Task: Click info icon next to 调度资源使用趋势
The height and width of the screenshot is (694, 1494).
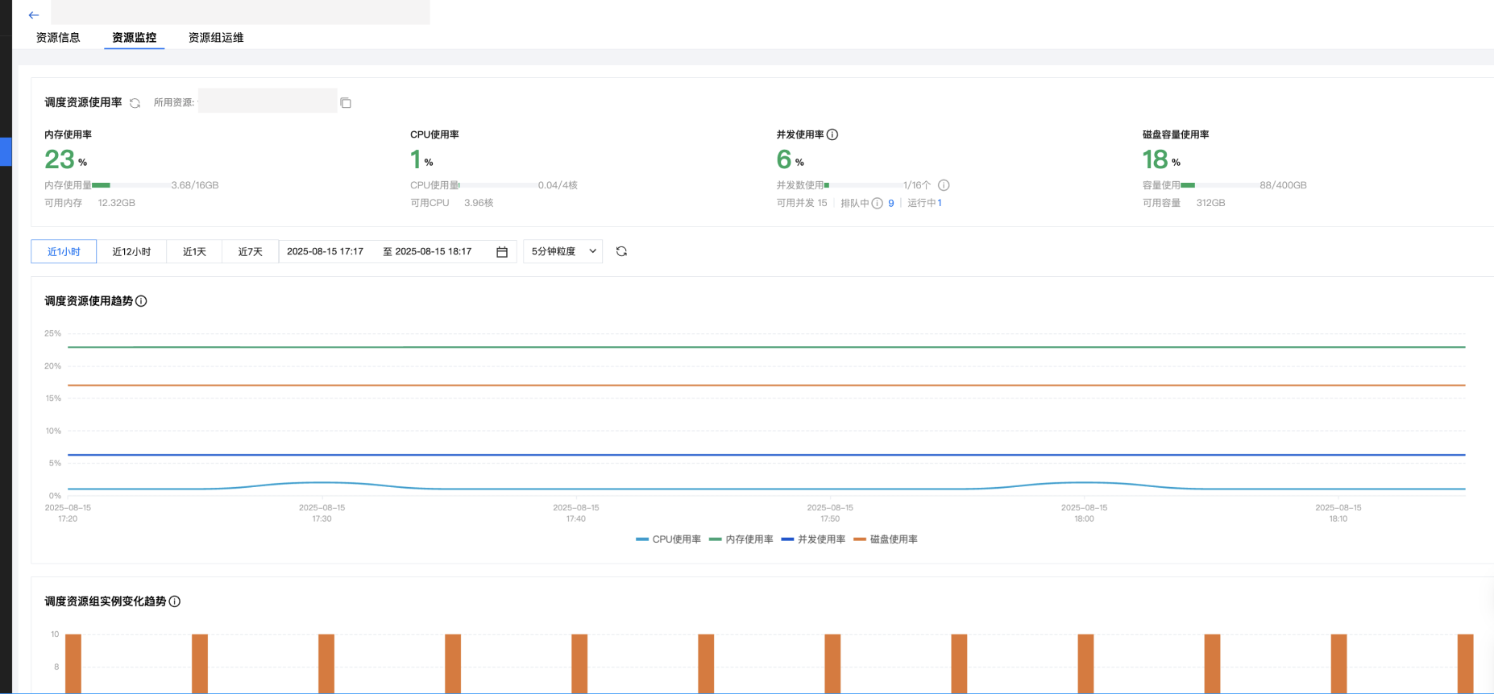Action: [x=141, y=301]
